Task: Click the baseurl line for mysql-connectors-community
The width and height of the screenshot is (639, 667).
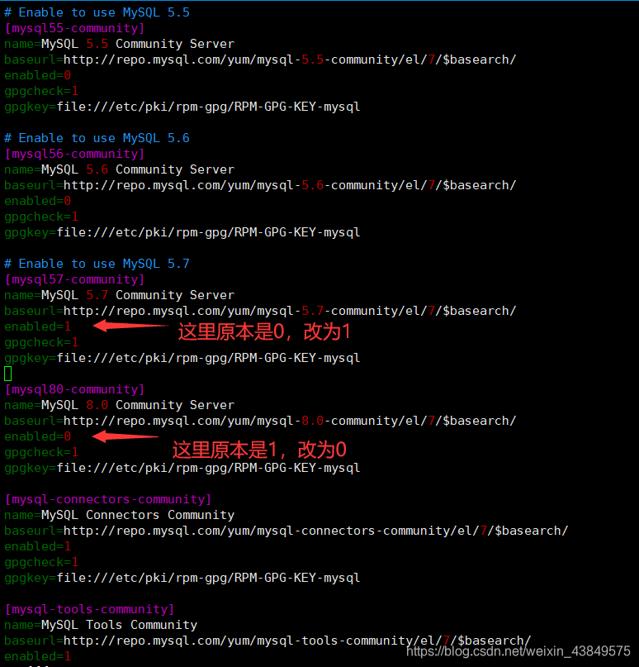Action: [x=286, y=531]
